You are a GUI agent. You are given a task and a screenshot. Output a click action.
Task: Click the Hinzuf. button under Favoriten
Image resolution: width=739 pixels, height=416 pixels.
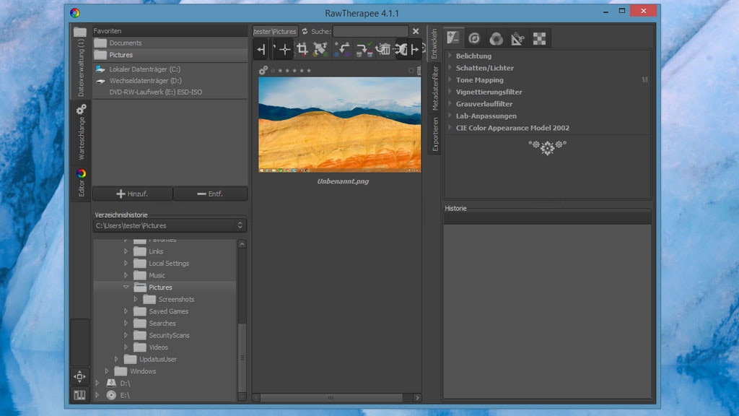coord(134,194)
